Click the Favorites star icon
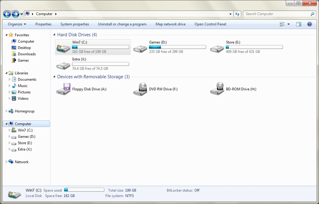Image resolution: width=319 pixels, height=204 pixels. (x=11, y=35)
